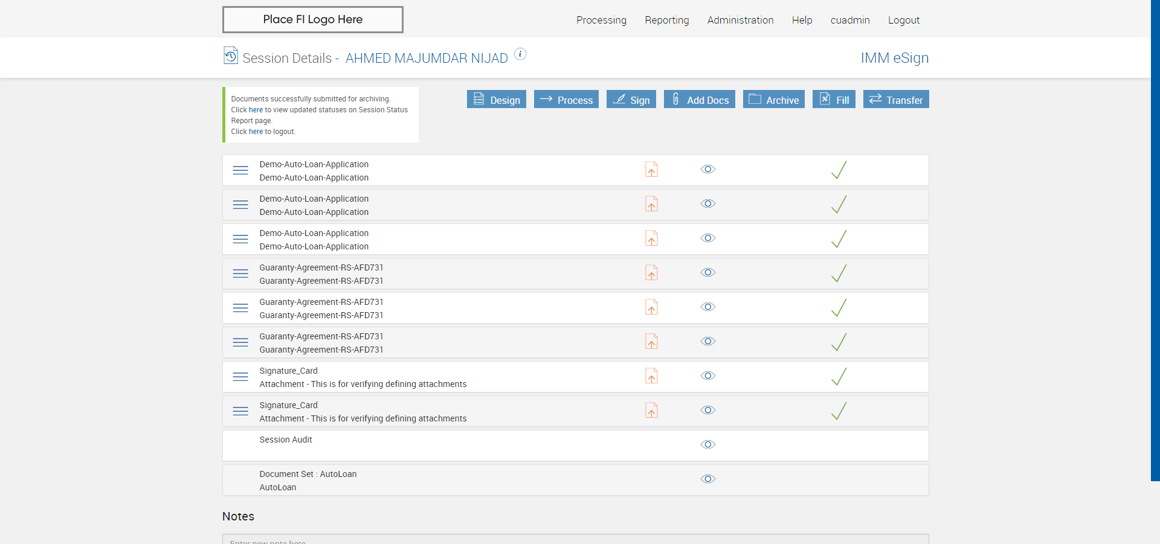Image resolution: width=1160 pixels, height=544 pixels.
Task: Click green checkmark on last Guaranty-Agreement row
Action: click(x=839, y=342)
